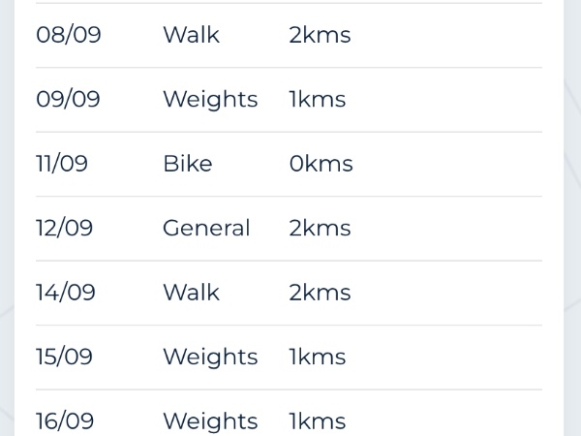Select the 16/09 date entry
Image resolution: width=581 pixels, height=436 pixels.
tap(65, 421)
